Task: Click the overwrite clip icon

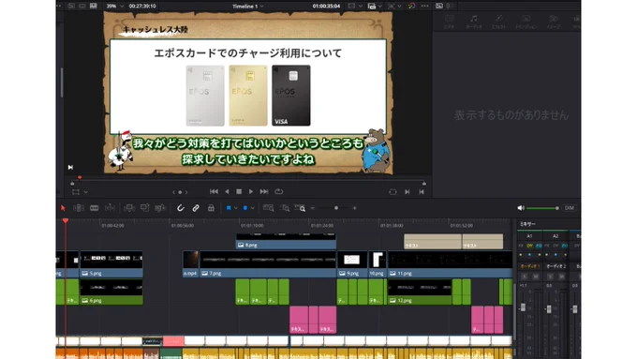Action: pos(144,208)
